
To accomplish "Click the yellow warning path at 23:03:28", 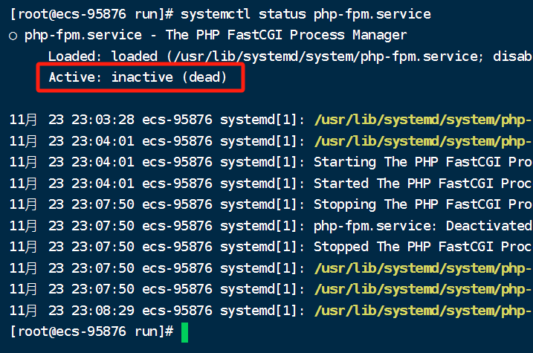I will point(423,120).
